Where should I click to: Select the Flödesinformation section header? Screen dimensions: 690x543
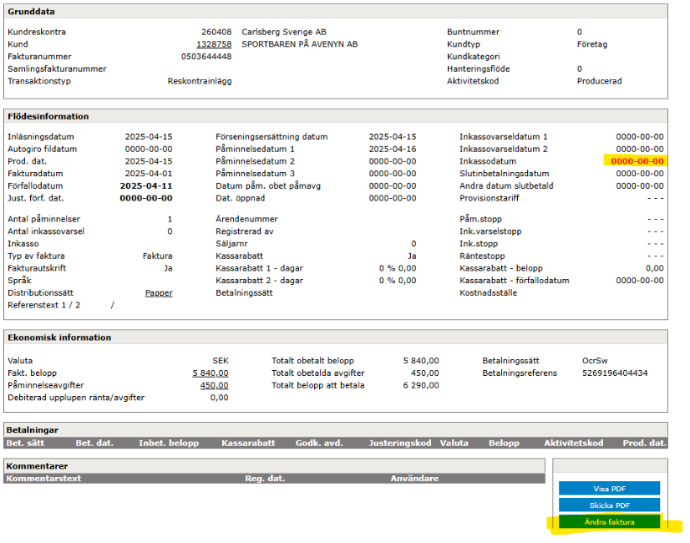(48, 116)
